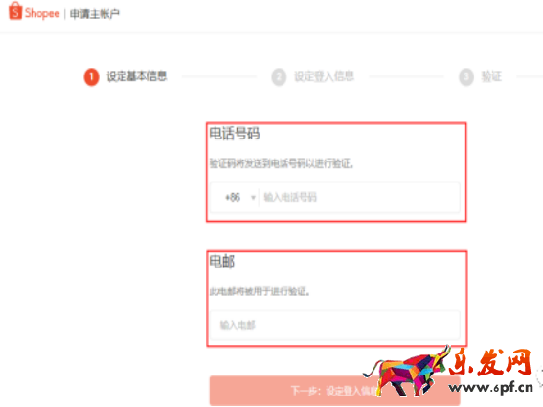
Task: Click the 电话号码 section heading
Action: point(235,134)
